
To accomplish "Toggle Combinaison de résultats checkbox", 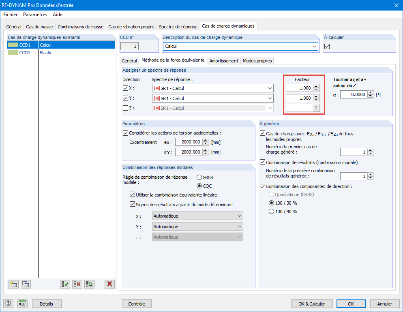I will 262,162.
